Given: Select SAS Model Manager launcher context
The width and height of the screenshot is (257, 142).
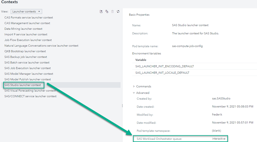Looking at the screenshot, I should pyautogui.click(x=29, y=74).
